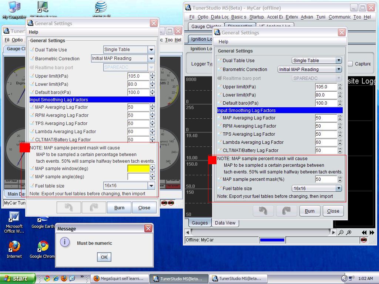Screen dimensions: 379x284
Task: Open the Internet Firefox desktop shortcut
Action: [x=14, y=250]
